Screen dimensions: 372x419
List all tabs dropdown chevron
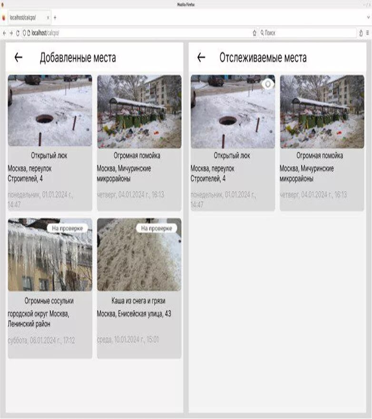point(369,18)
